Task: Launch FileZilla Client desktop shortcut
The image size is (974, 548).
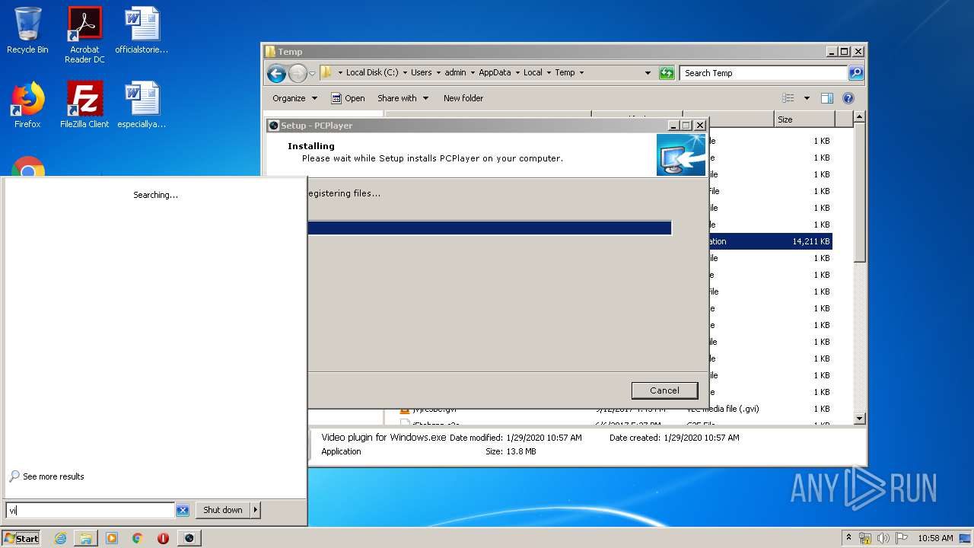Action: coord(84,105)
